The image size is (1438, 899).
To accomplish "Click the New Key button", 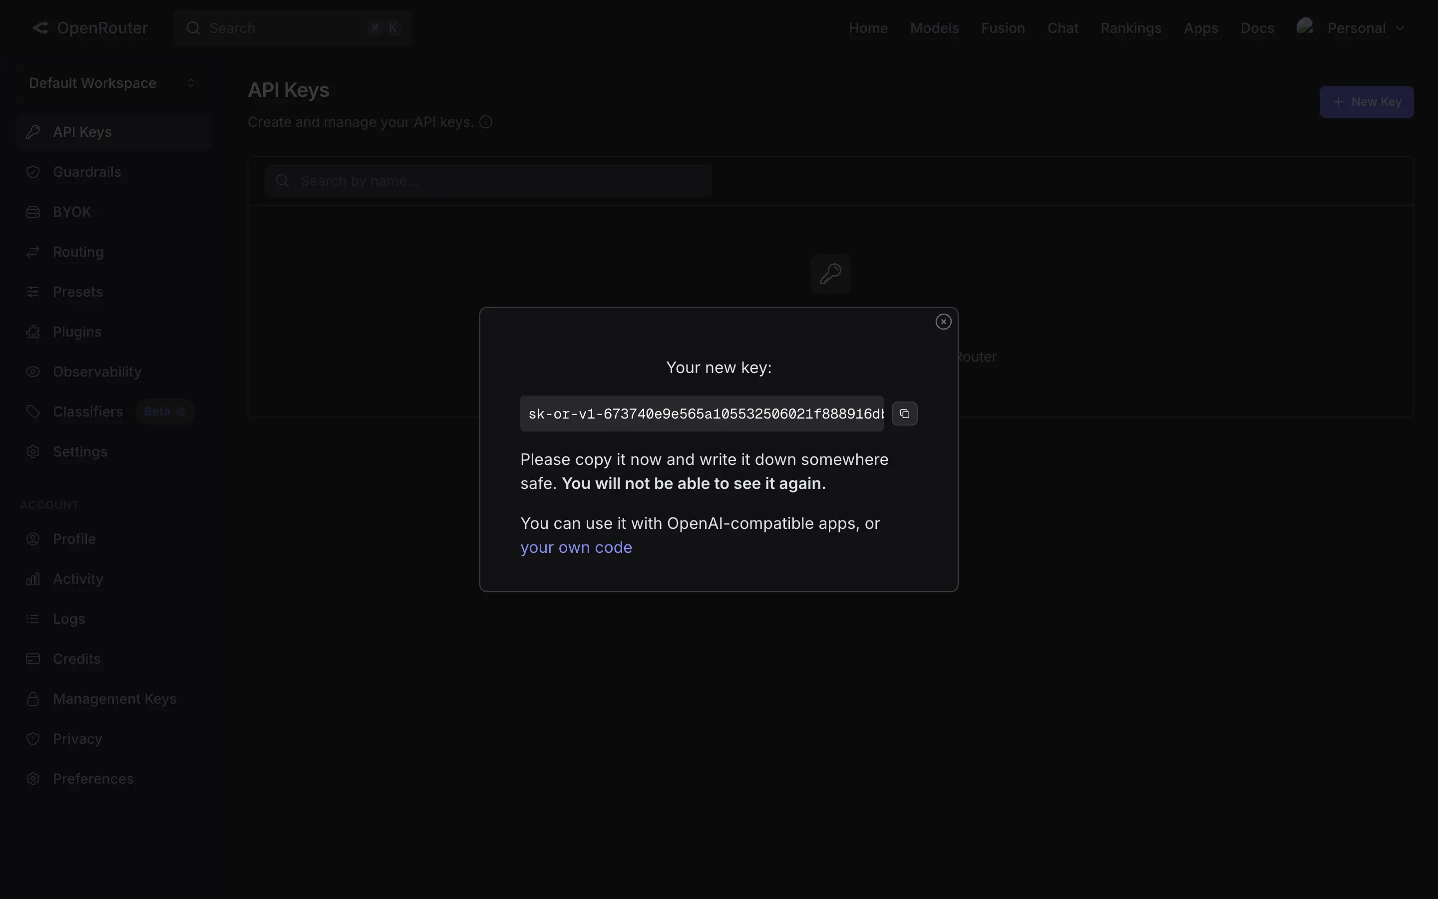I will (x=1366, y=102).
